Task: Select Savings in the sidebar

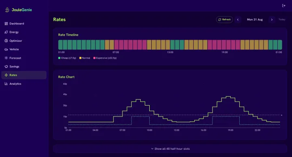Action: point(24,66)
